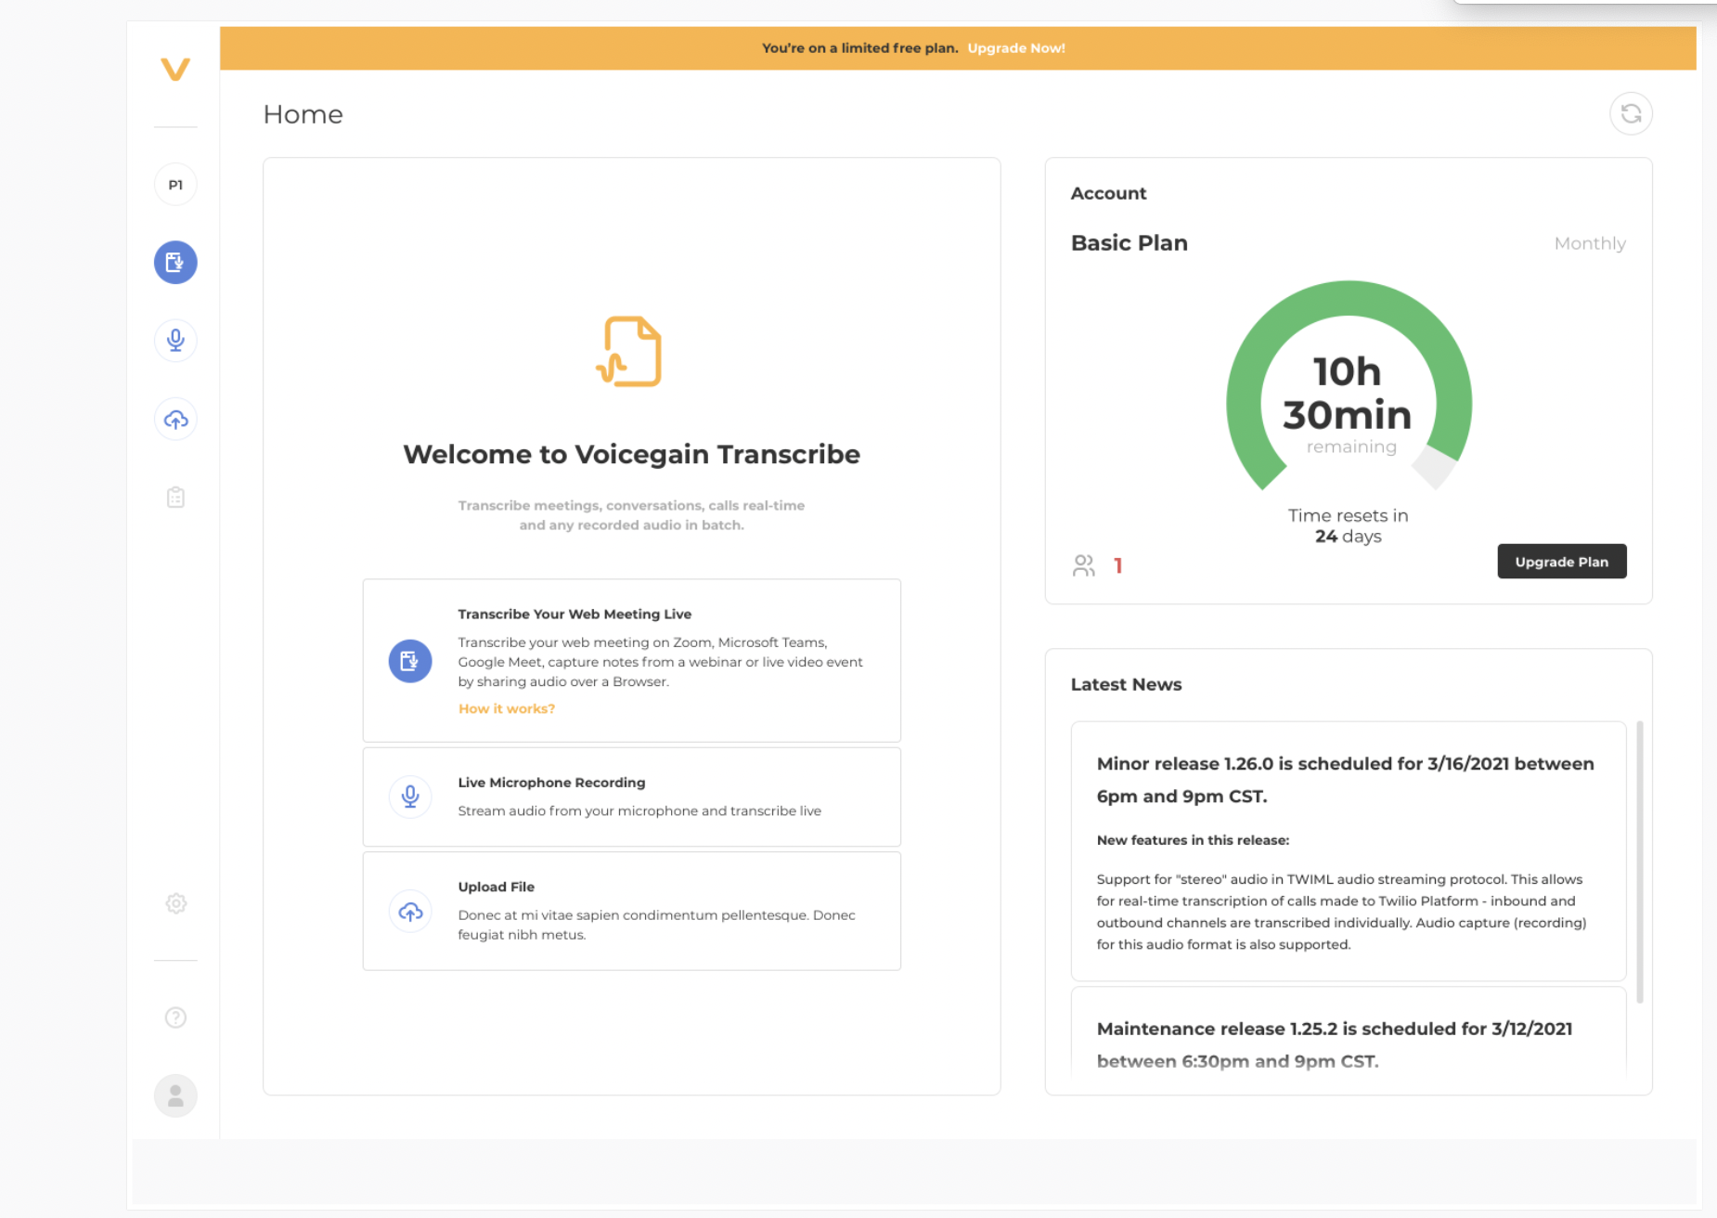Click the user count number 1
Viewport: 1717px width, 1218px height.
(1118, 565)
